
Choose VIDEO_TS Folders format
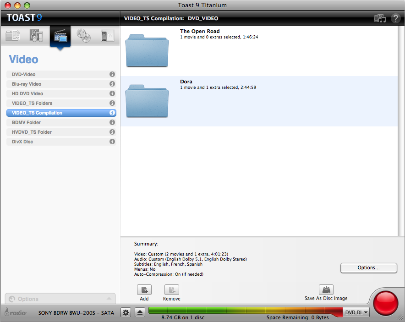[x=61, y=103]
